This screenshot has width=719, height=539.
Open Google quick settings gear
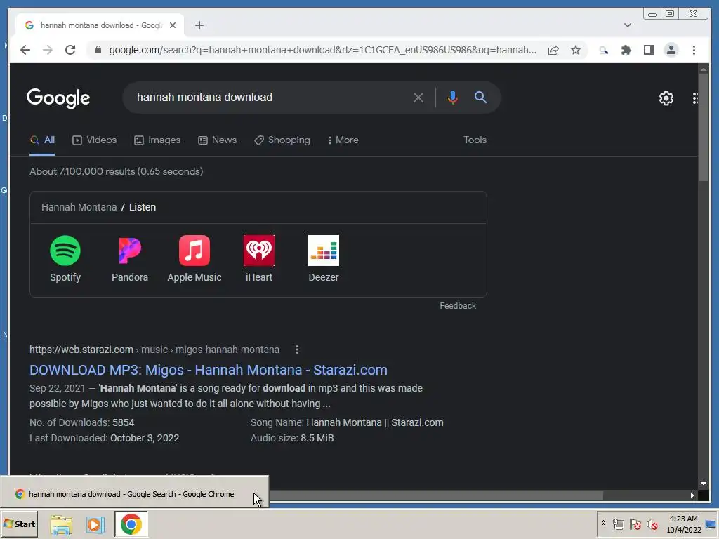666,98
